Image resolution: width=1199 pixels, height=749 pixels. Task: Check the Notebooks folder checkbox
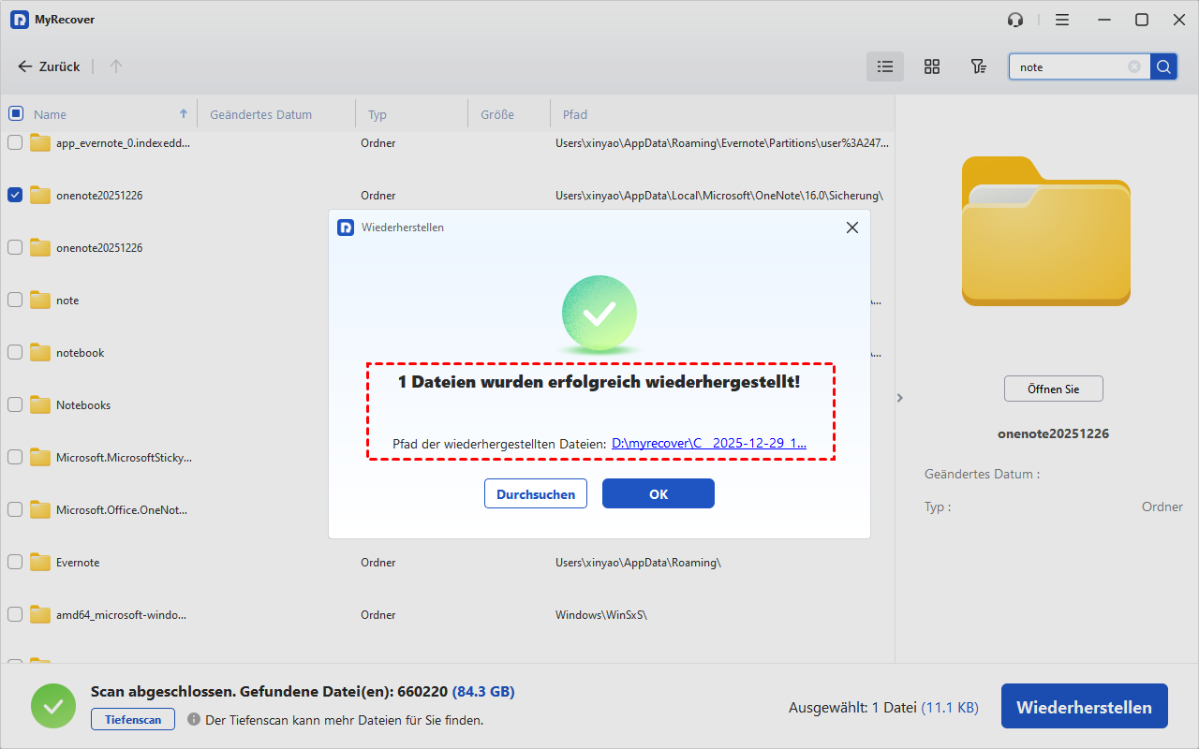[16, 404]
